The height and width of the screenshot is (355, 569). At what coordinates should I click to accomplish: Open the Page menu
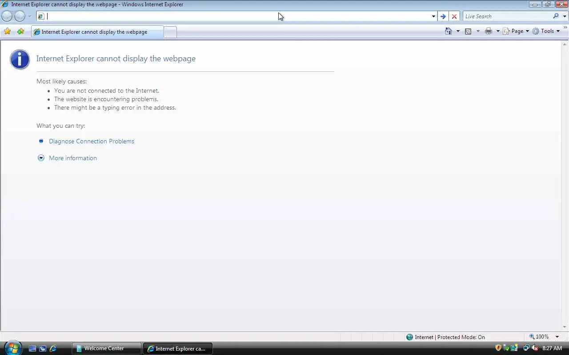pos(516,31)
